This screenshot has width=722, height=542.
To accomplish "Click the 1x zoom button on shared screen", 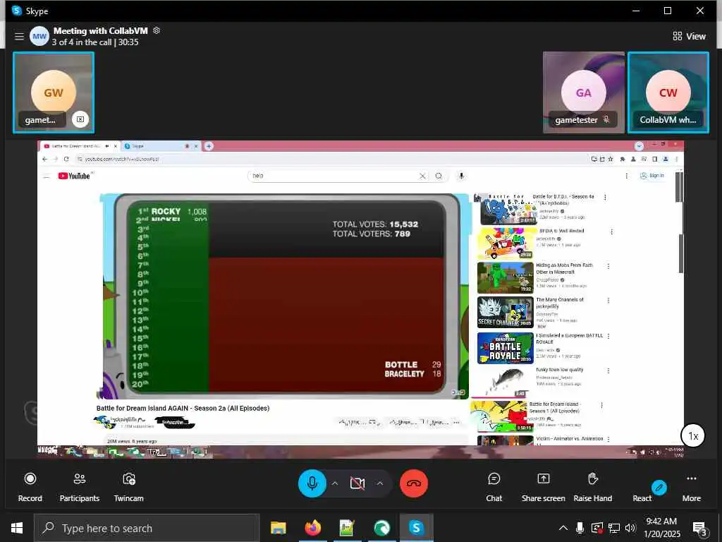I will tap(693, 435).
